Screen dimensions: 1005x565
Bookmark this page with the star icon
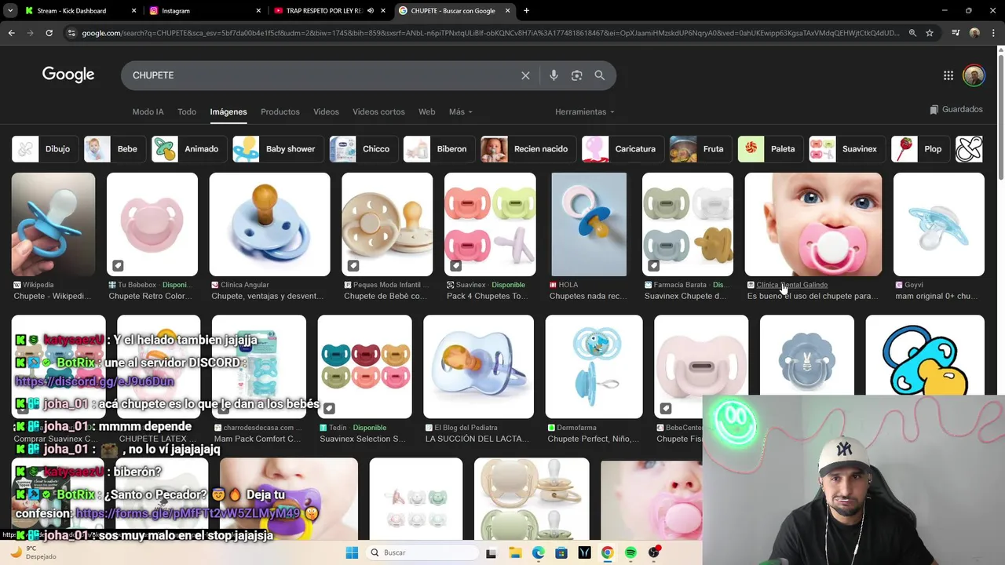pos(930,33)
